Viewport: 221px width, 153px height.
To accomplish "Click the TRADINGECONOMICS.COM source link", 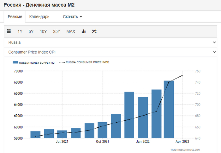I will coord(185,150).
